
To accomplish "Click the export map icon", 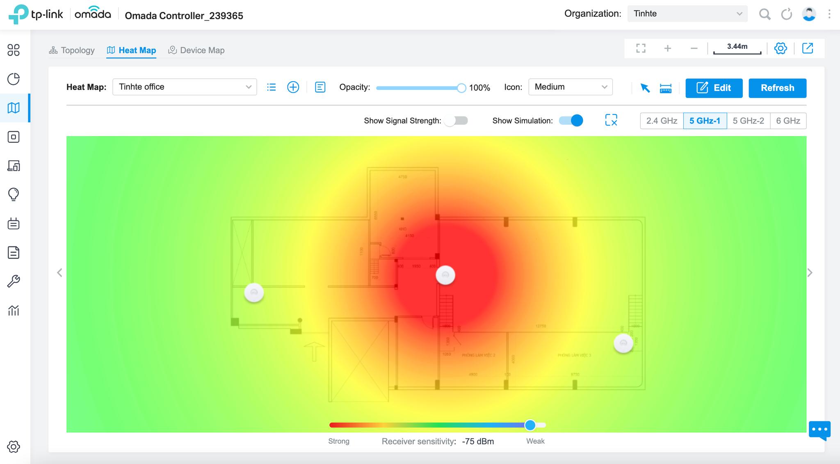I will pos(807,48).
